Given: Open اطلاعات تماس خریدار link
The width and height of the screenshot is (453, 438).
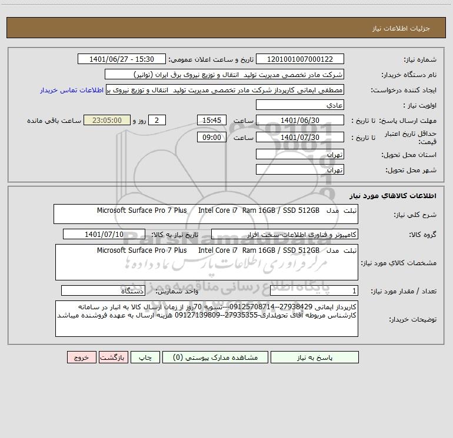Looking at the screenshot, I should (72, 90).
